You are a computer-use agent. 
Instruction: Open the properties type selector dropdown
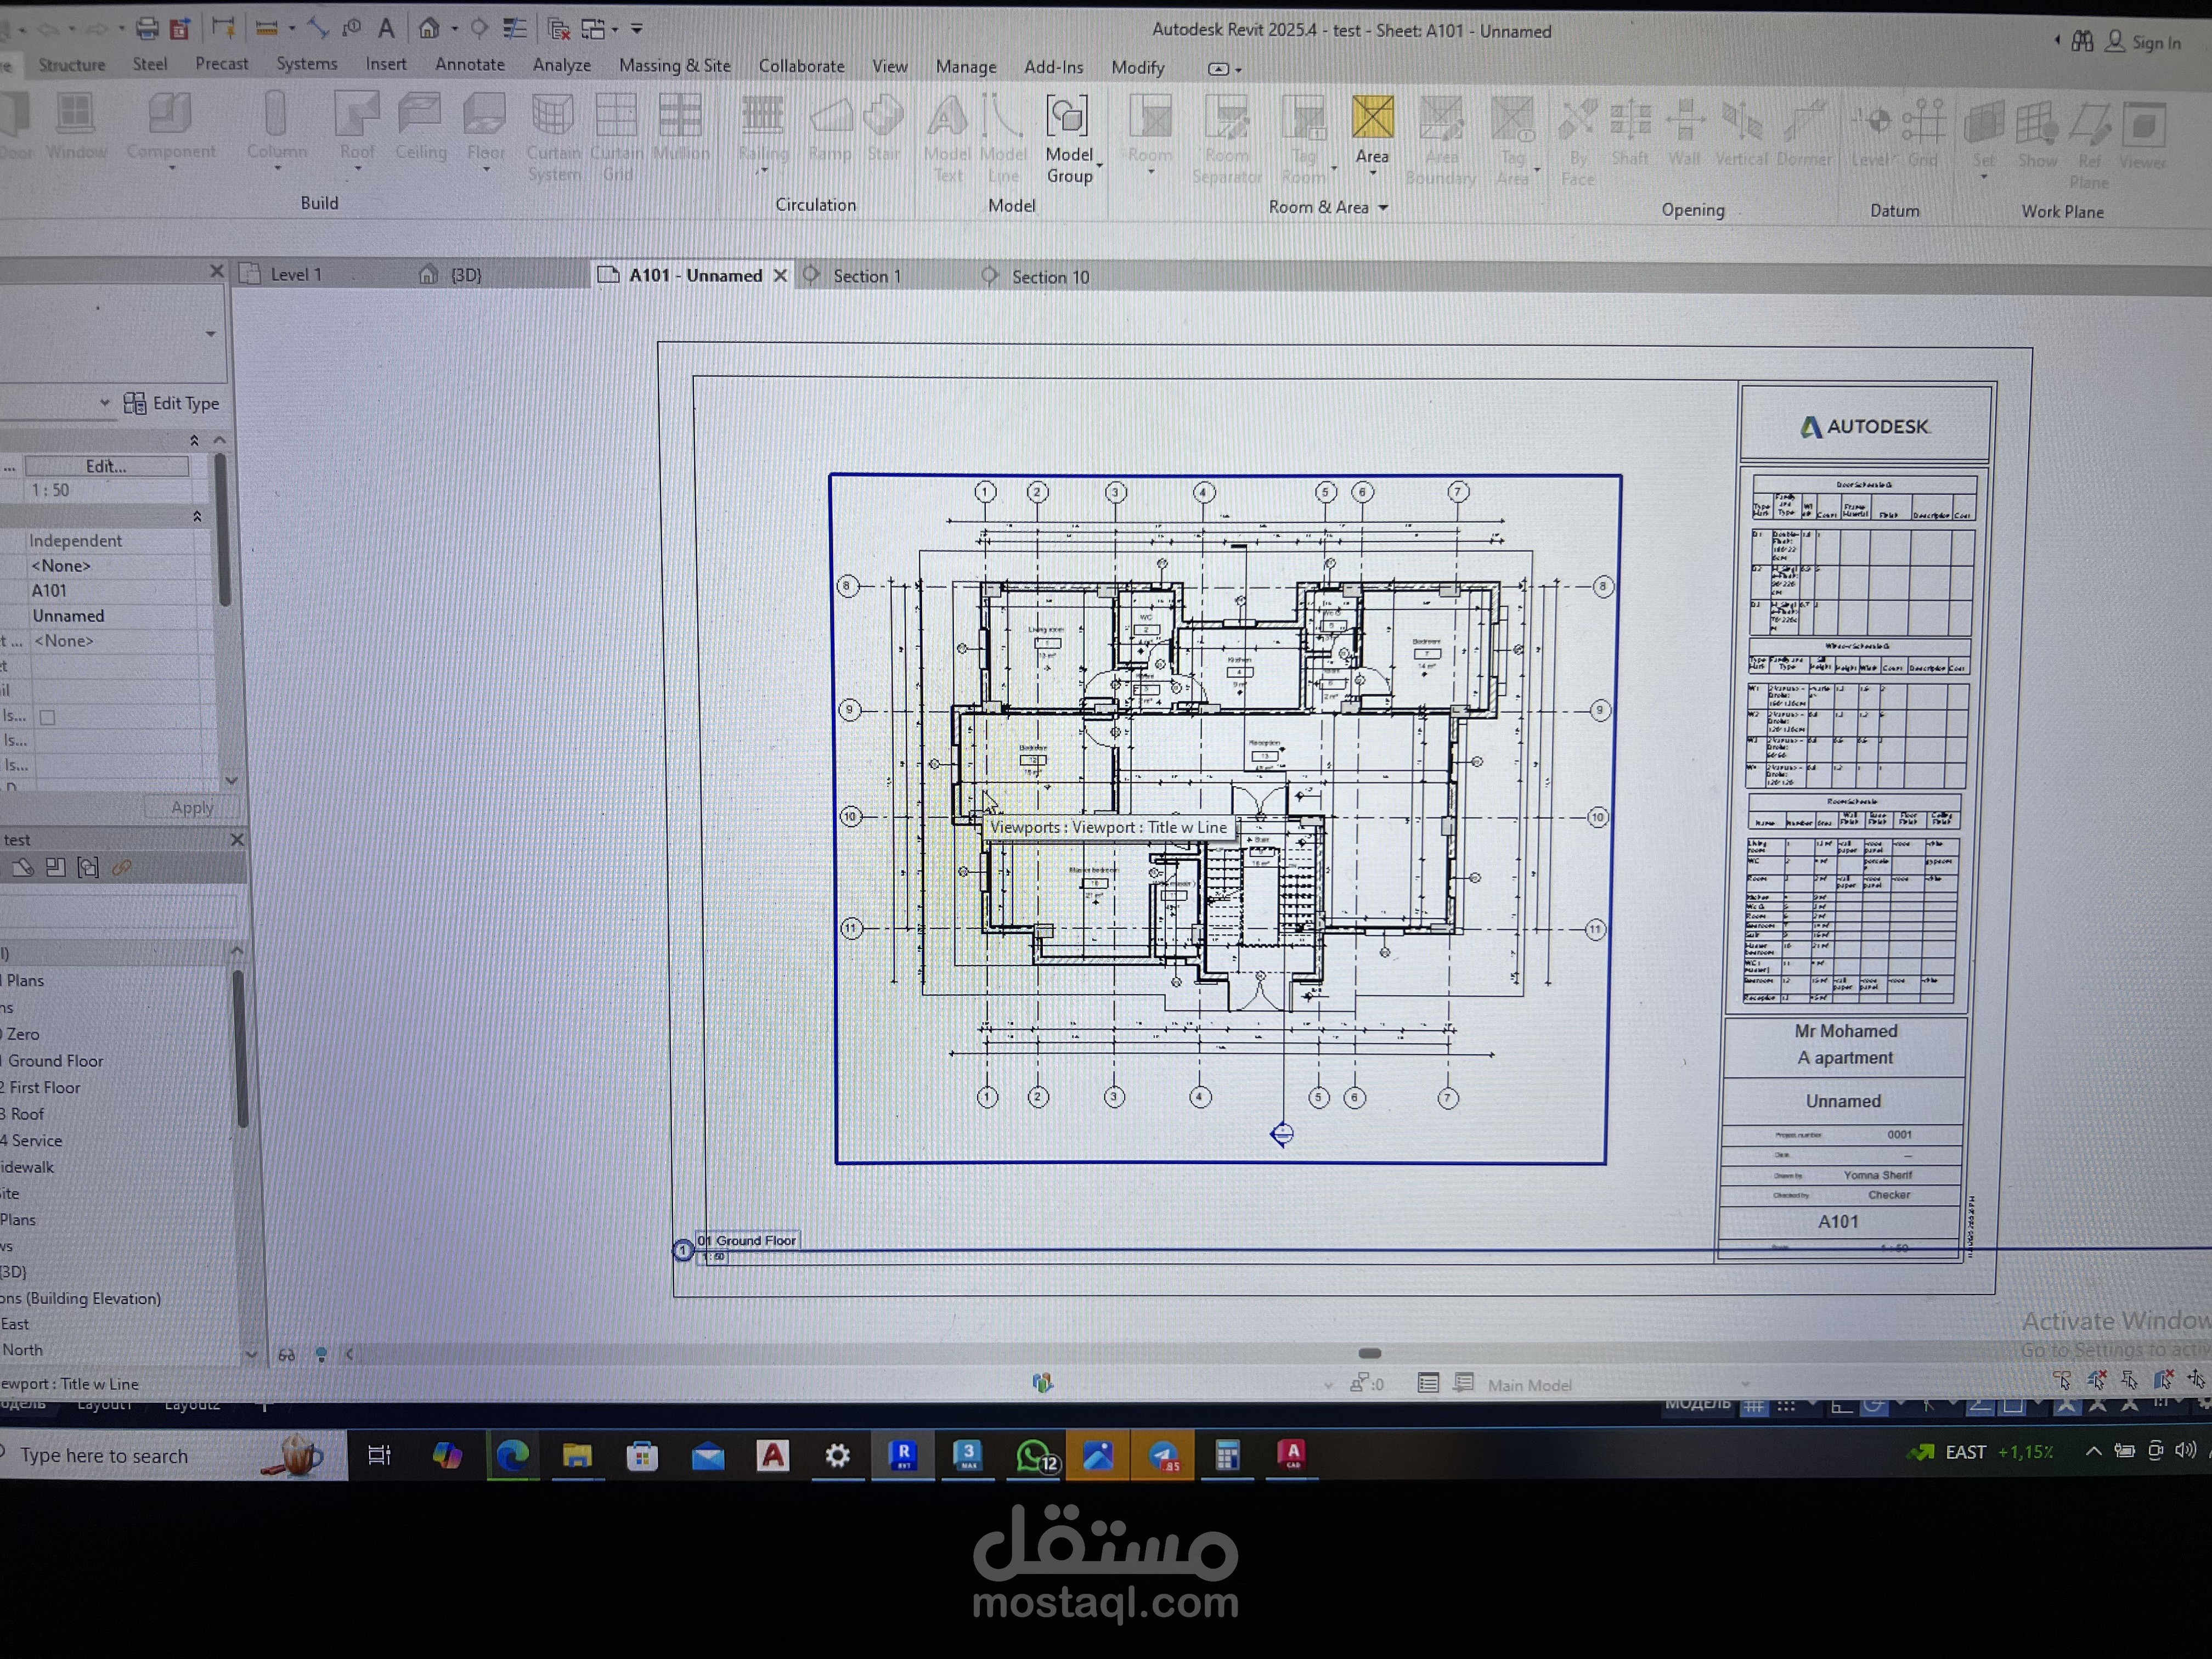[210, 334]
